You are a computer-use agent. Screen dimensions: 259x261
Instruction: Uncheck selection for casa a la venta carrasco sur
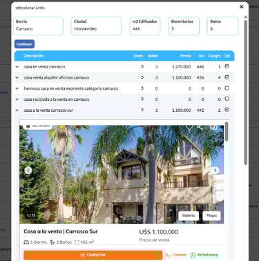click(x=227, y=110)
